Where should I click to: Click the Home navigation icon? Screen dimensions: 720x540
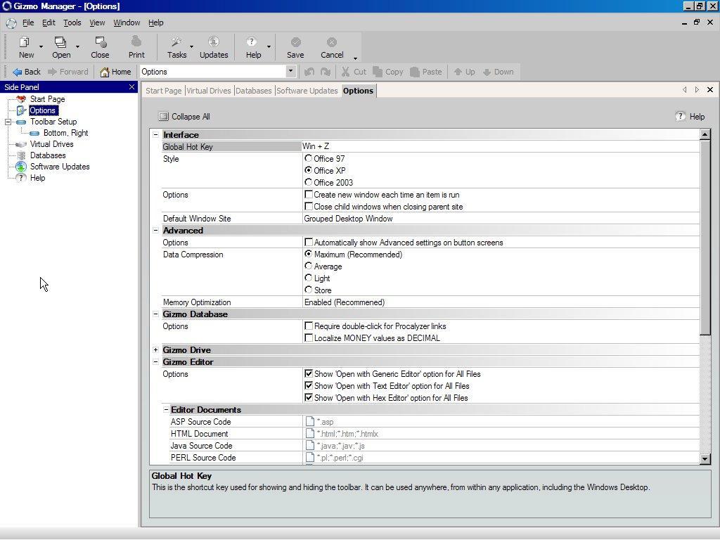click(105, 72)
